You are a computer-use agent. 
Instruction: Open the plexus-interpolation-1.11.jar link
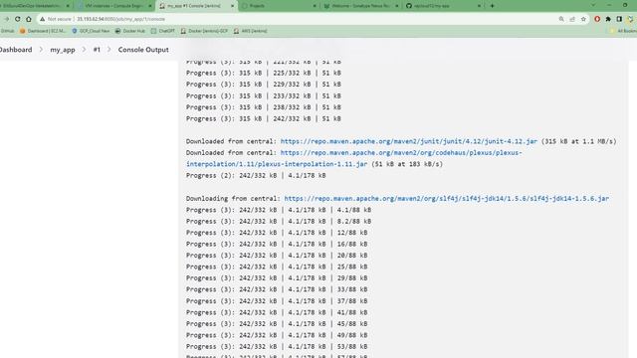[x=354, y=158]
